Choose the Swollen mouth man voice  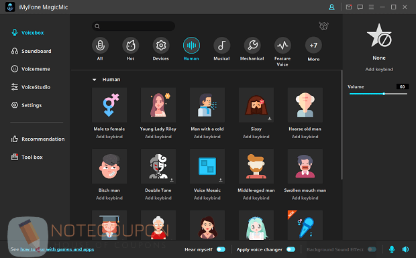[x=305, y=166]
